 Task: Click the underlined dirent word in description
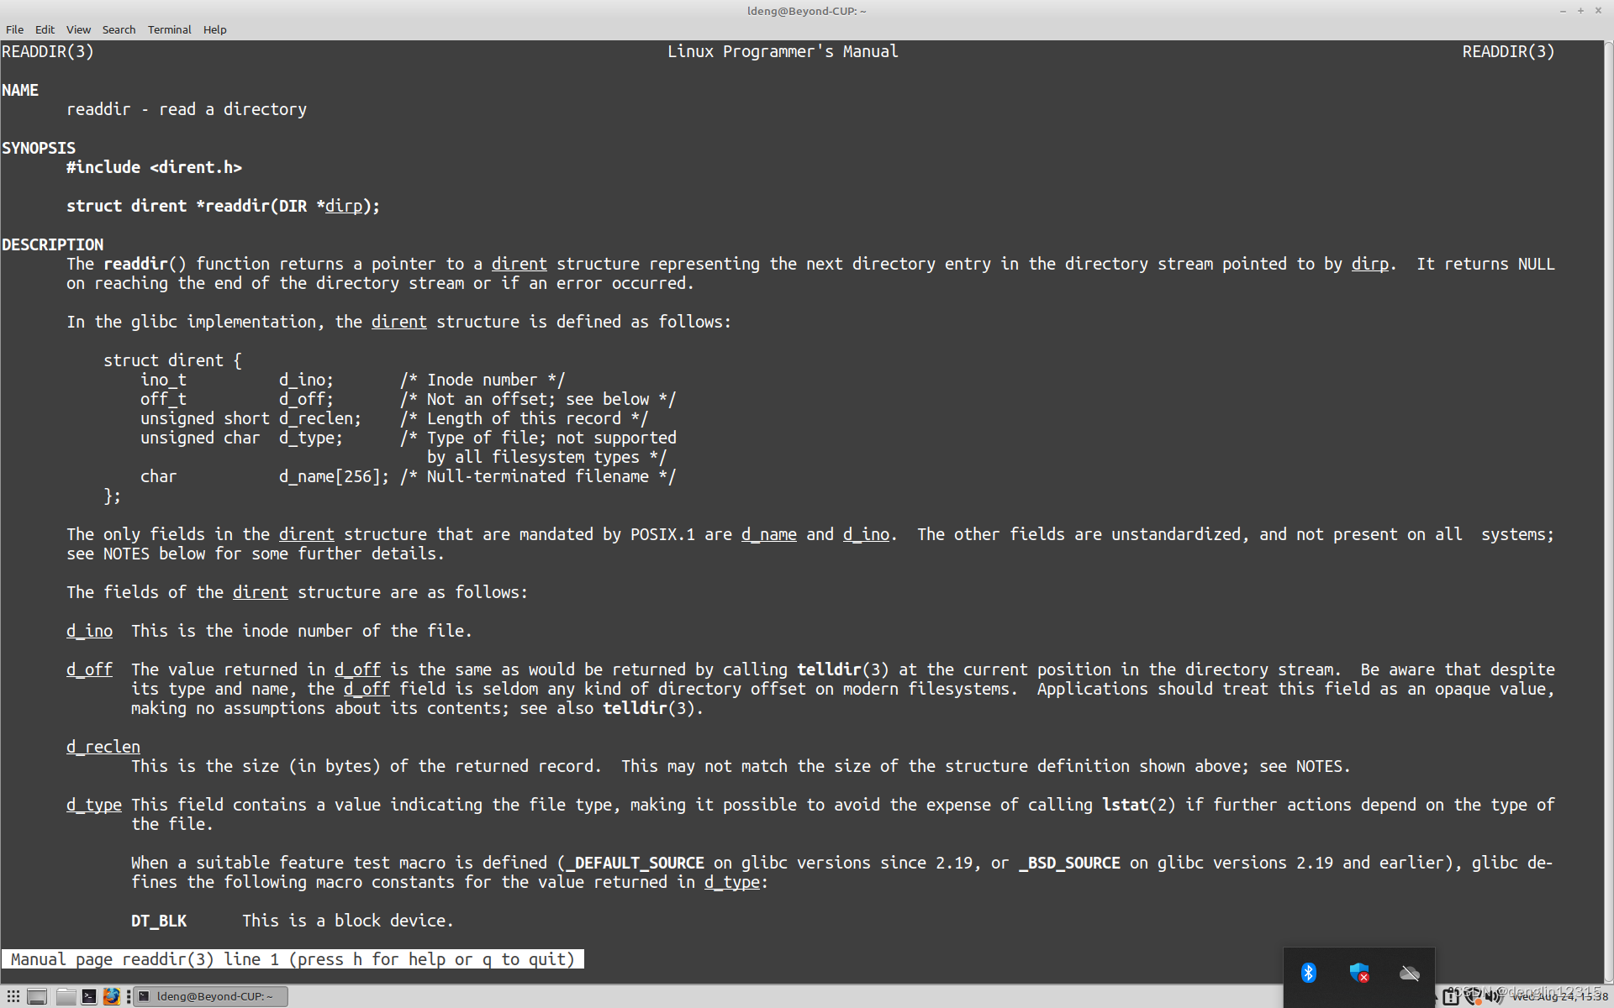[519, 264]
